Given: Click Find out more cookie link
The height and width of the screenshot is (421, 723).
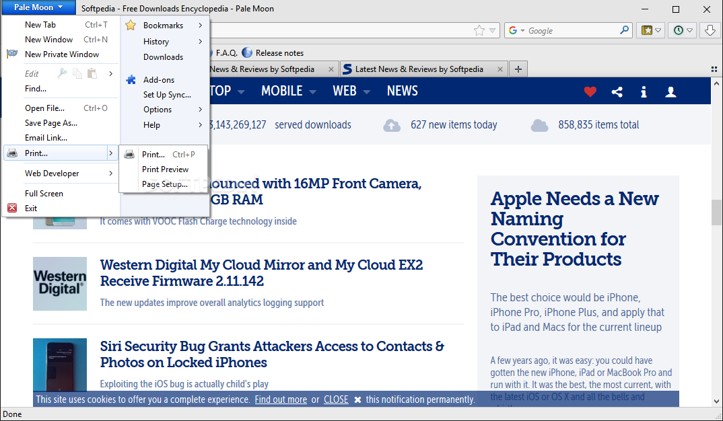Looking at the screenshot, I should (x=281, y=399).
